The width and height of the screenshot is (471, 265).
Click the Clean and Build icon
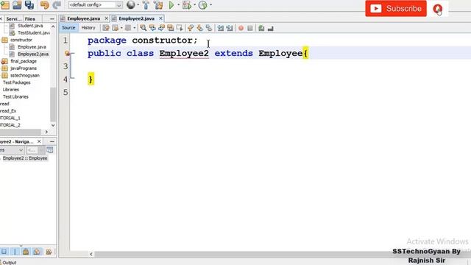point(158,5)
